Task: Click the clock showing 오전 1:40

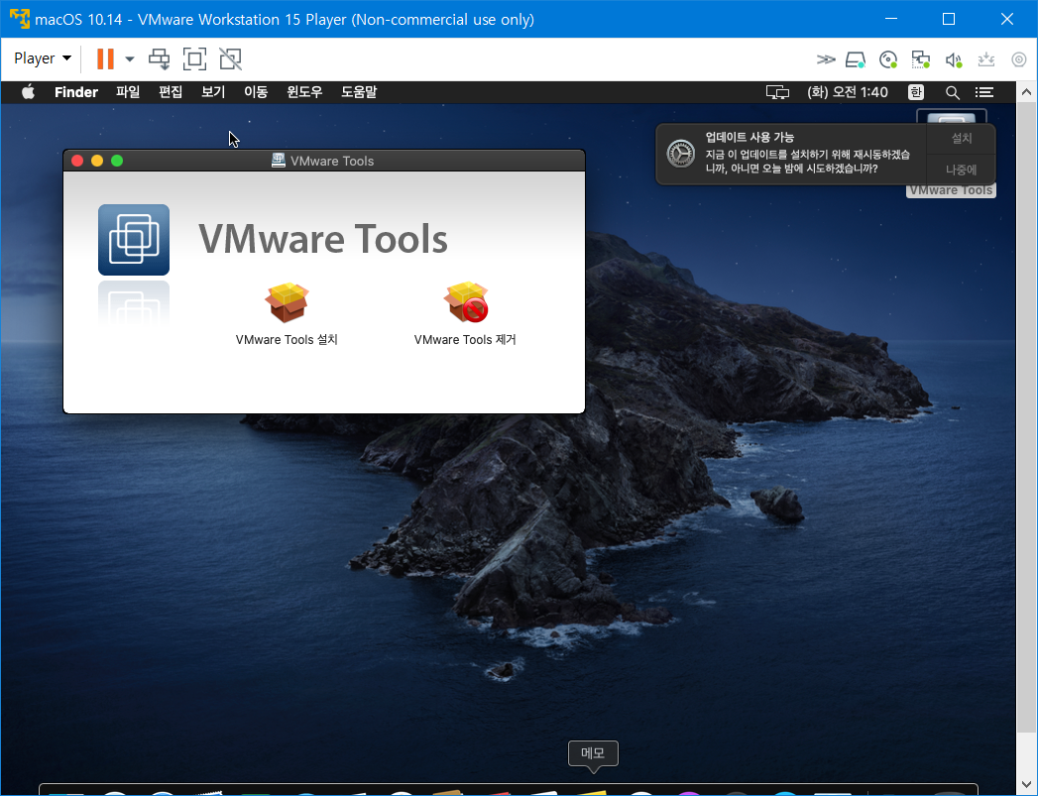Action: [848, 92]
